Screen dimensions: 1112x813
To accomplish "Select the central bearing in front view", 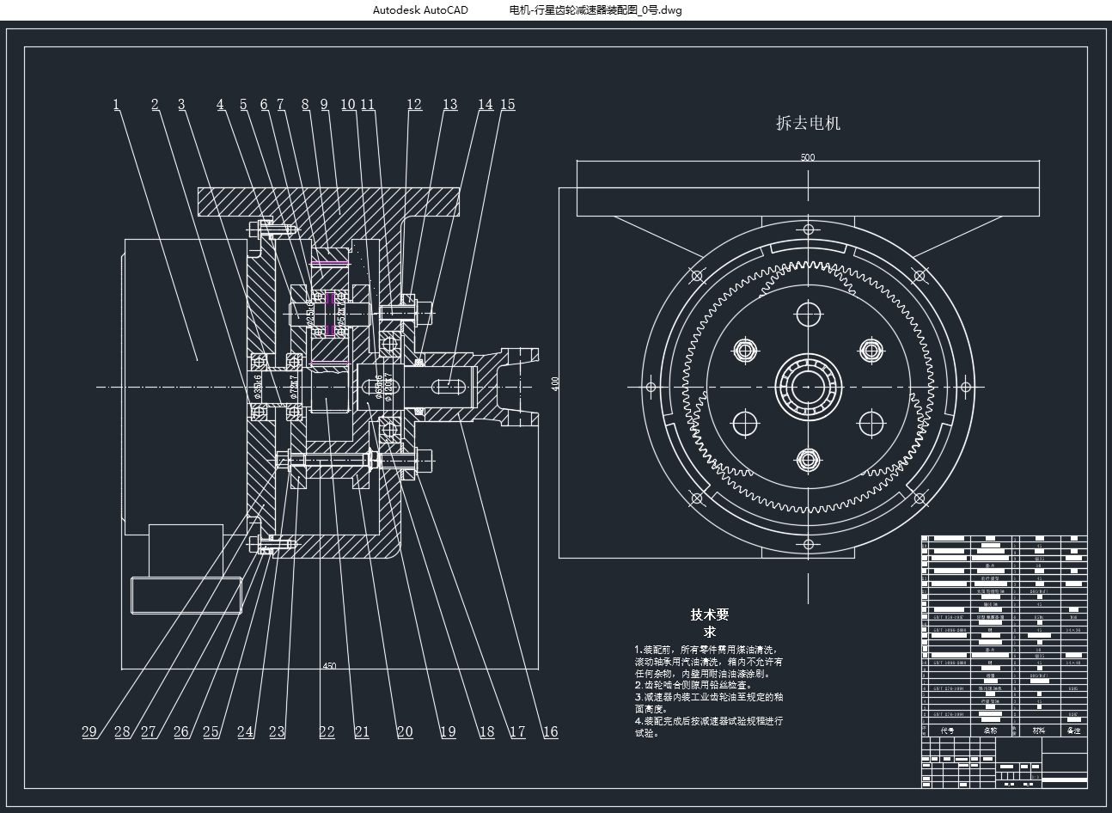I will click(808, 387).
